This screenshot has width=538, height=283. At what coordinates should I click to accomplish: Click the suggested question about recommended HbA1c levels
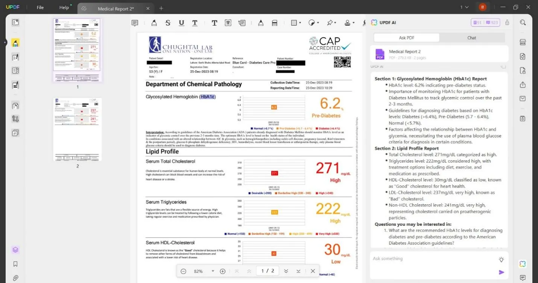click(x=445, y=237)
